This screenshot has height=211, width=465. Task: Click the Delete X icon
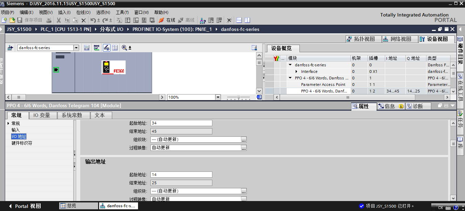(83, 20)
